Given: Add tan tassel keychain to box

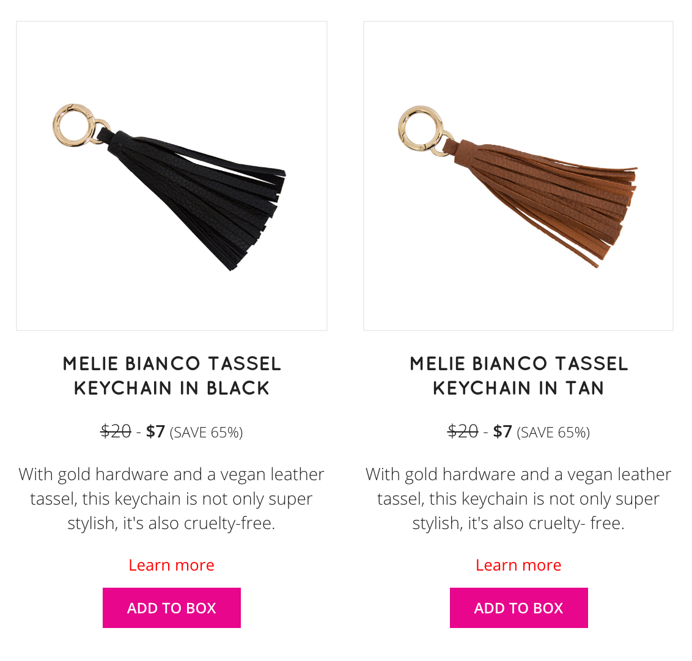Looking at the screenshot, I should pyautogui.click(x=518, y=608).
